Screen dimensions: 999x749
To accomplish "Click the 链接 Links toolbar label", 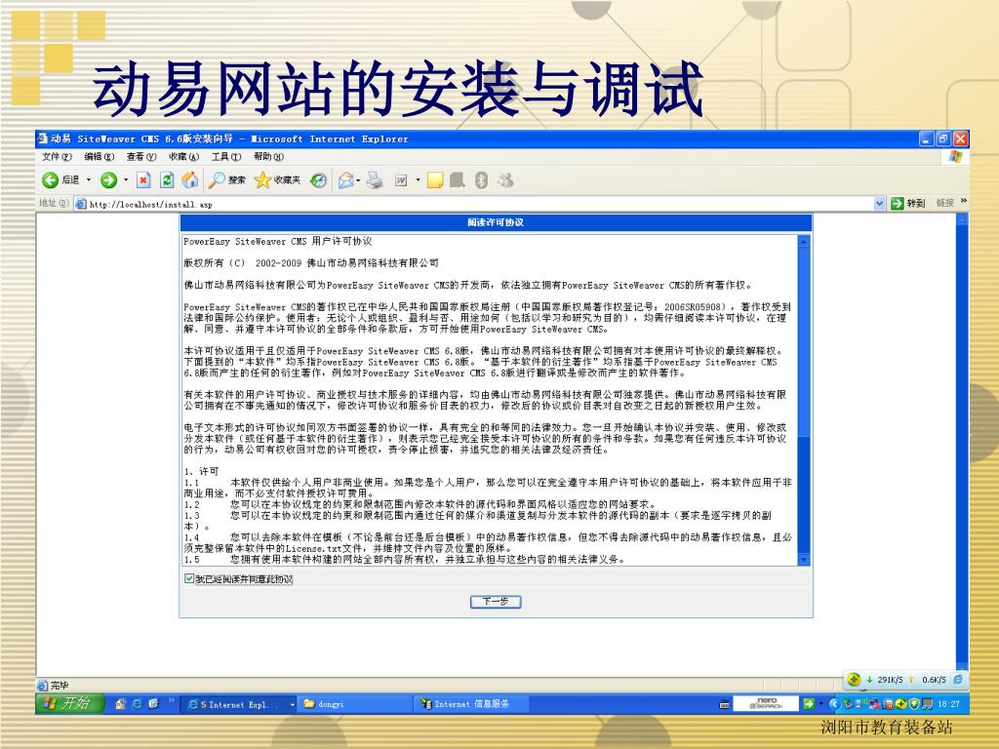I will (944, 203).
